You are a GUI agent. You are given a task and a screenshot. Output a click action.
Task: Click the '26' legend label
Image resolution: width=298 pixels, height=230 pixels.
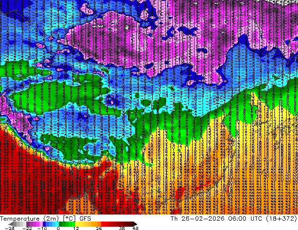[99, 228]
